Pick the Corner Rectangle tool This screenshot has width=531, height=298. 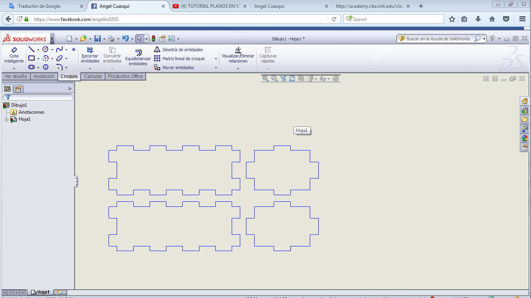[31, 58]
